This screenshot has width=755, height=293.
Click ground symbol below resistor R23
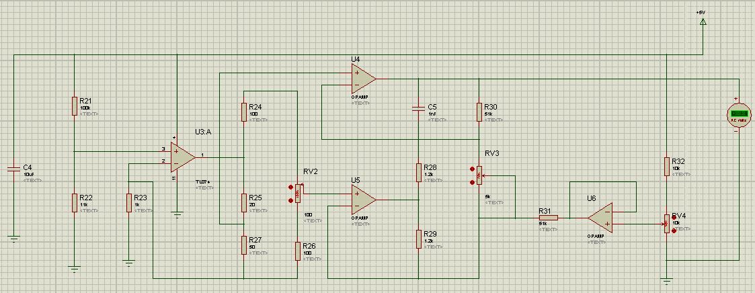pyautogui.click(x=128, y=262)
